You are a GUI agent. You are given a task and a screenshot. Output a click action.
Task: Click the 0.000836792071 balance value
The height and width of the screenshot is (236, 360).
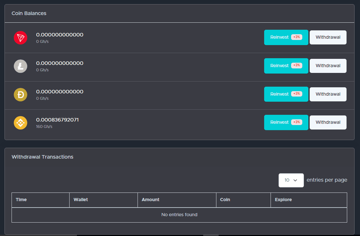[57, 120]
